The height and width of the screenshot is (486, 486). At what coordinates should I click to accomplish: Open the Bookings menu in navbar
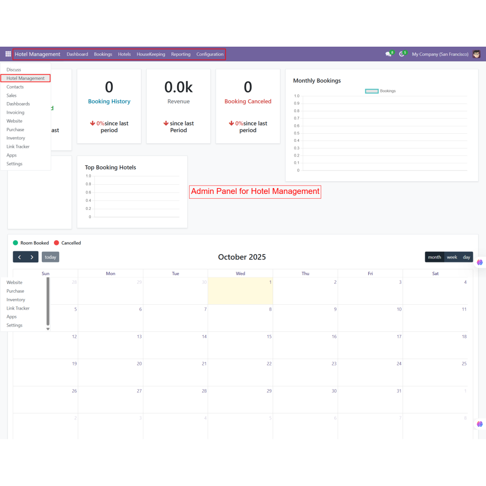click(103, 54)
